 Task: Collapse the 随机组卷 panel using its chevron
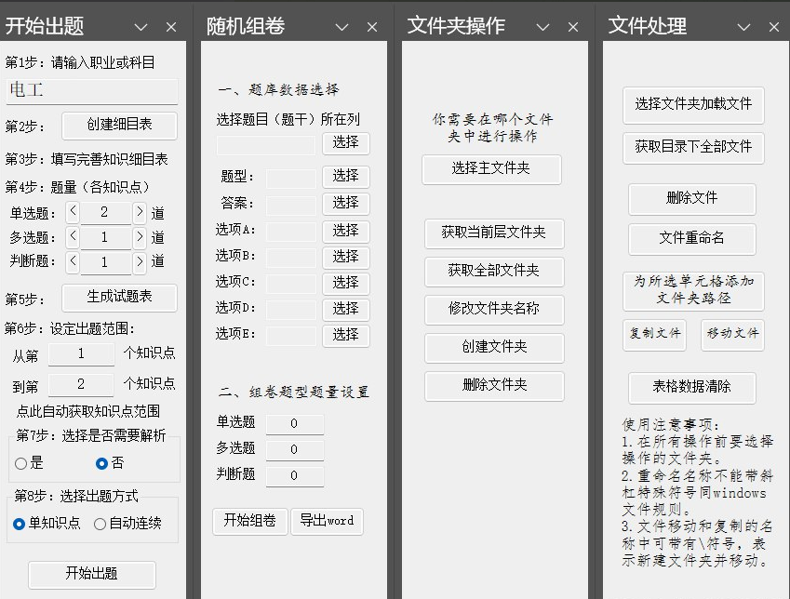tap(341, 26)
